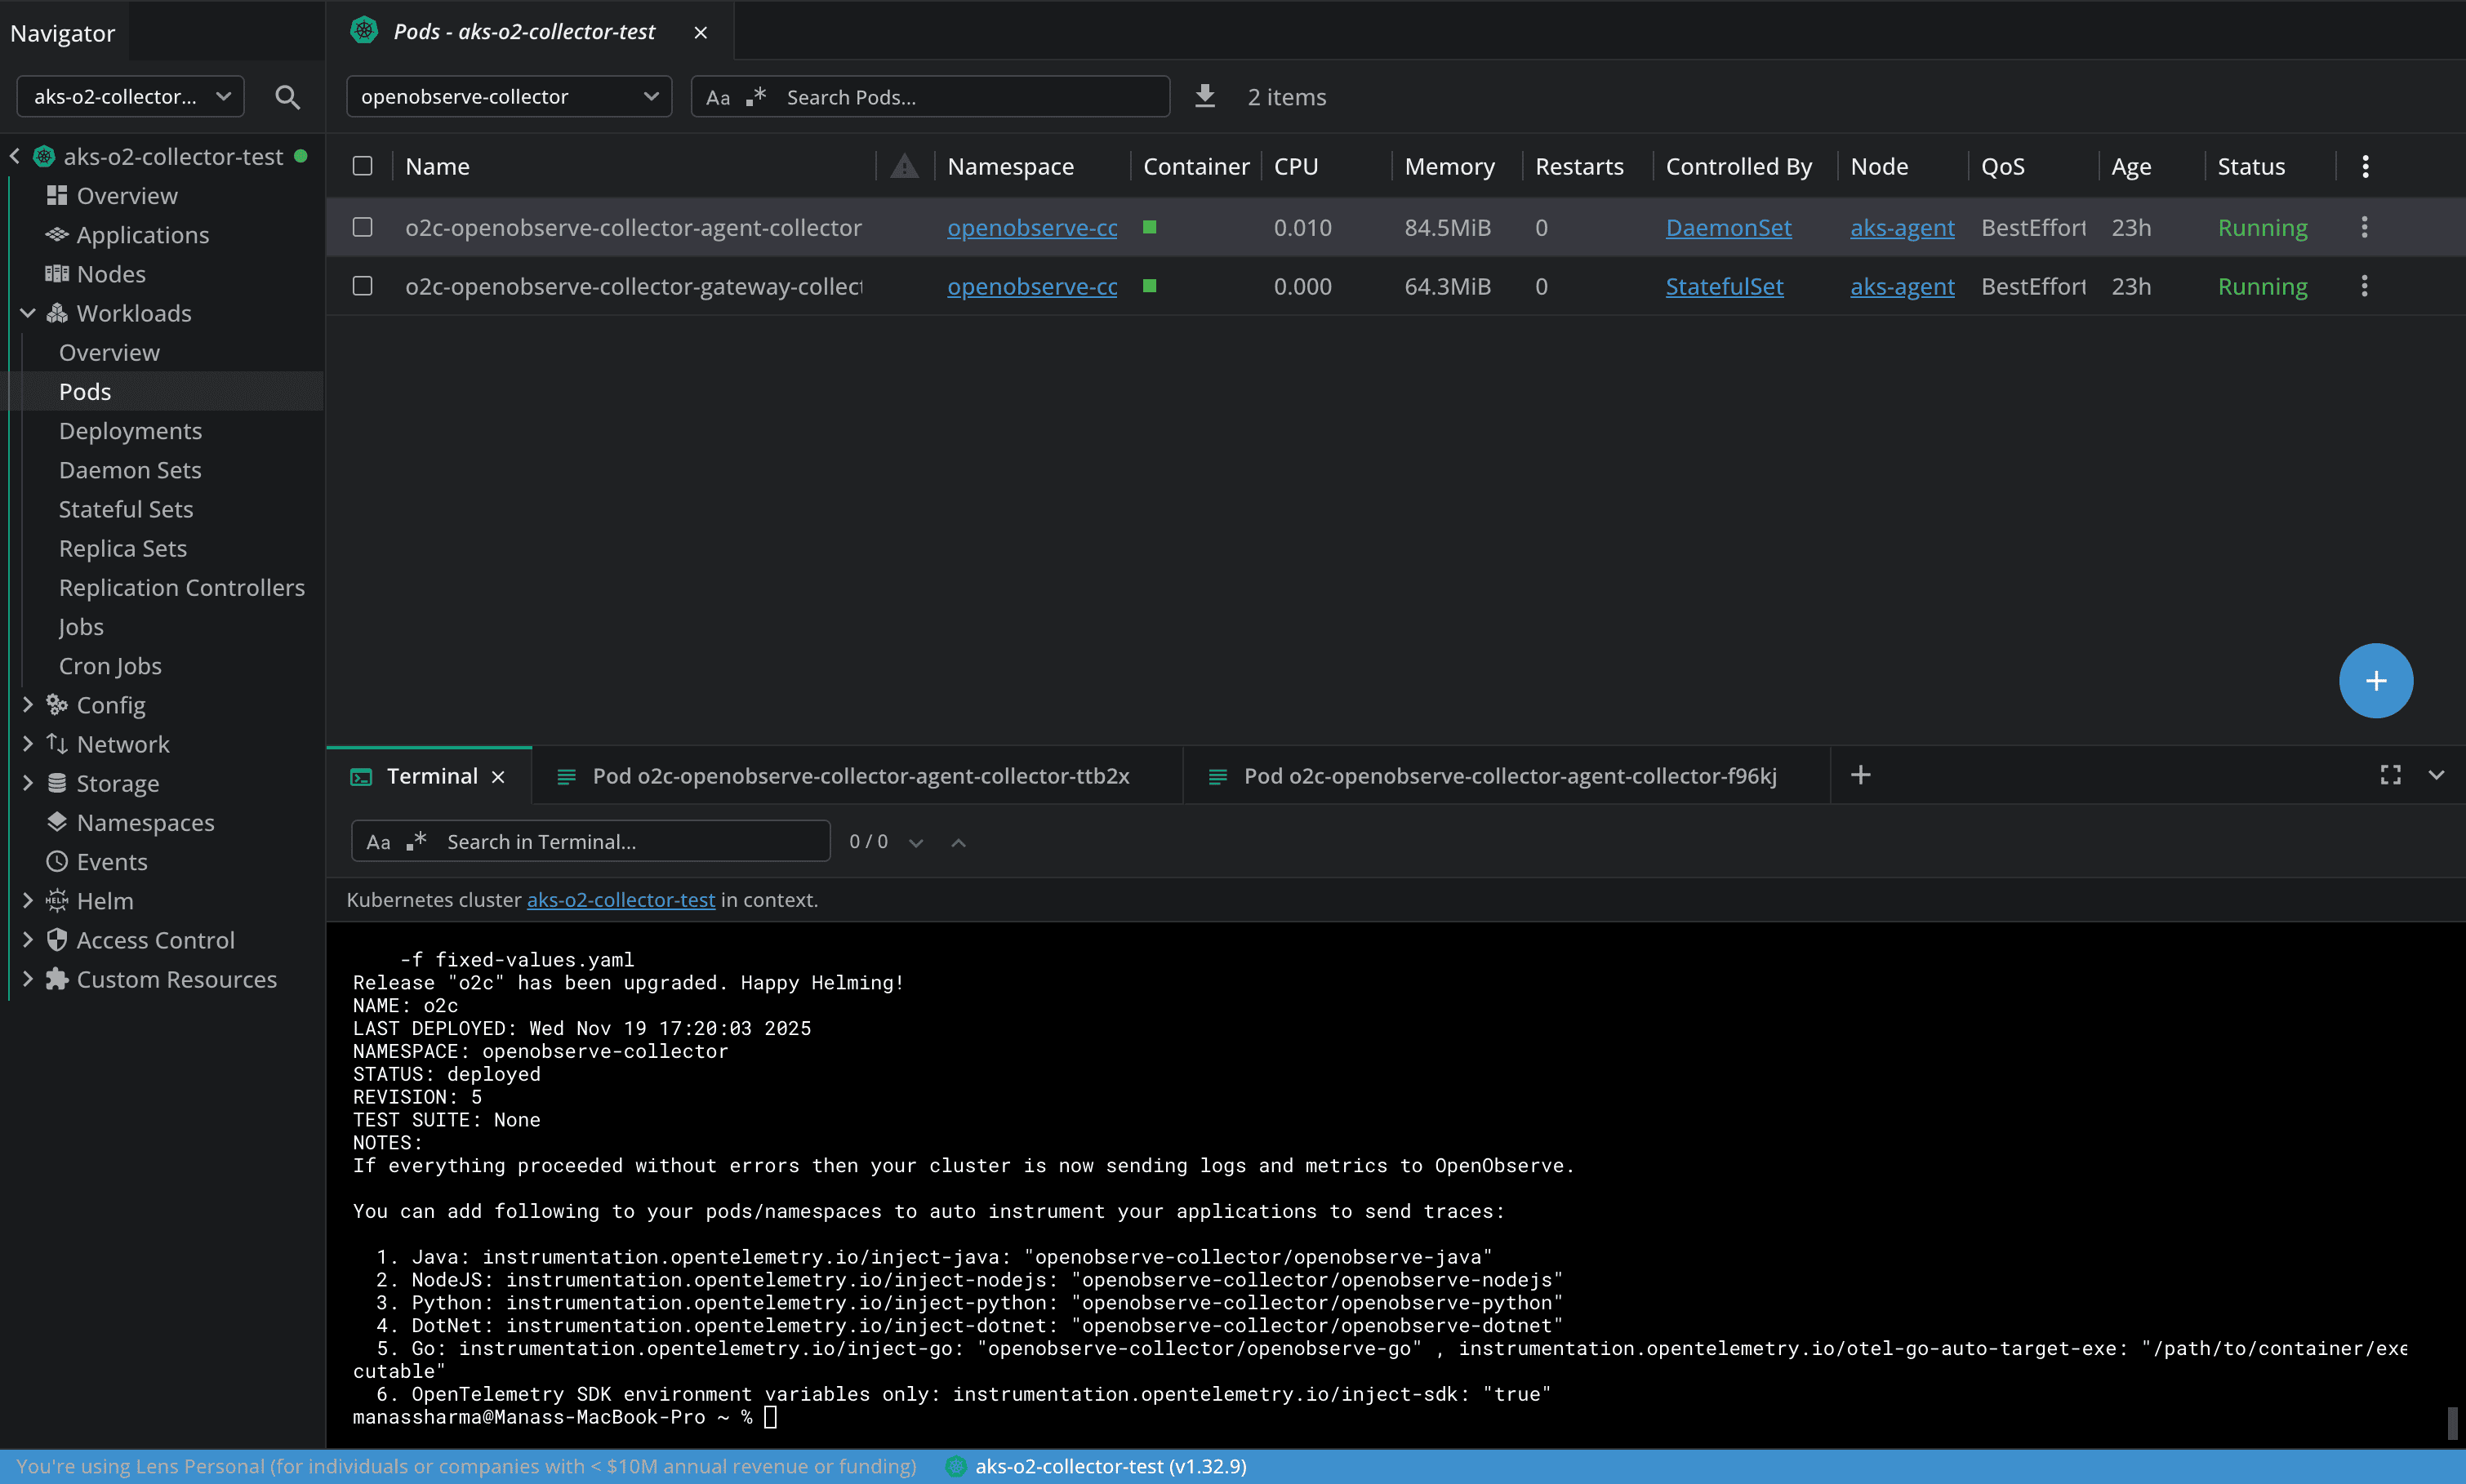Open kebab menu for agent-collector pod row
Image resolution: width=2466 pixels, height=1484 pixels.
(x=2363, y=227)
